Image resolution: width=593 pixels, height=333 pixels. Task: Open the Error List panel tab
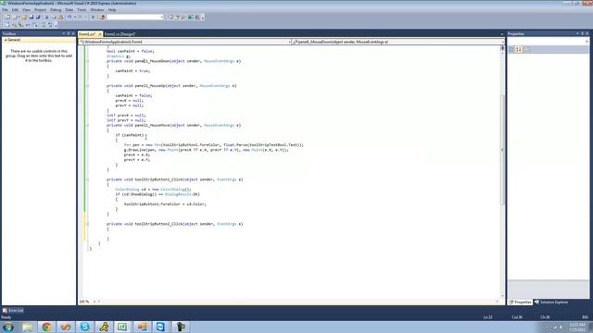click(13, 311)
